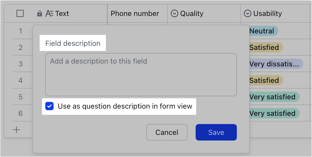Click the Phone number column header

pos(135,13)
